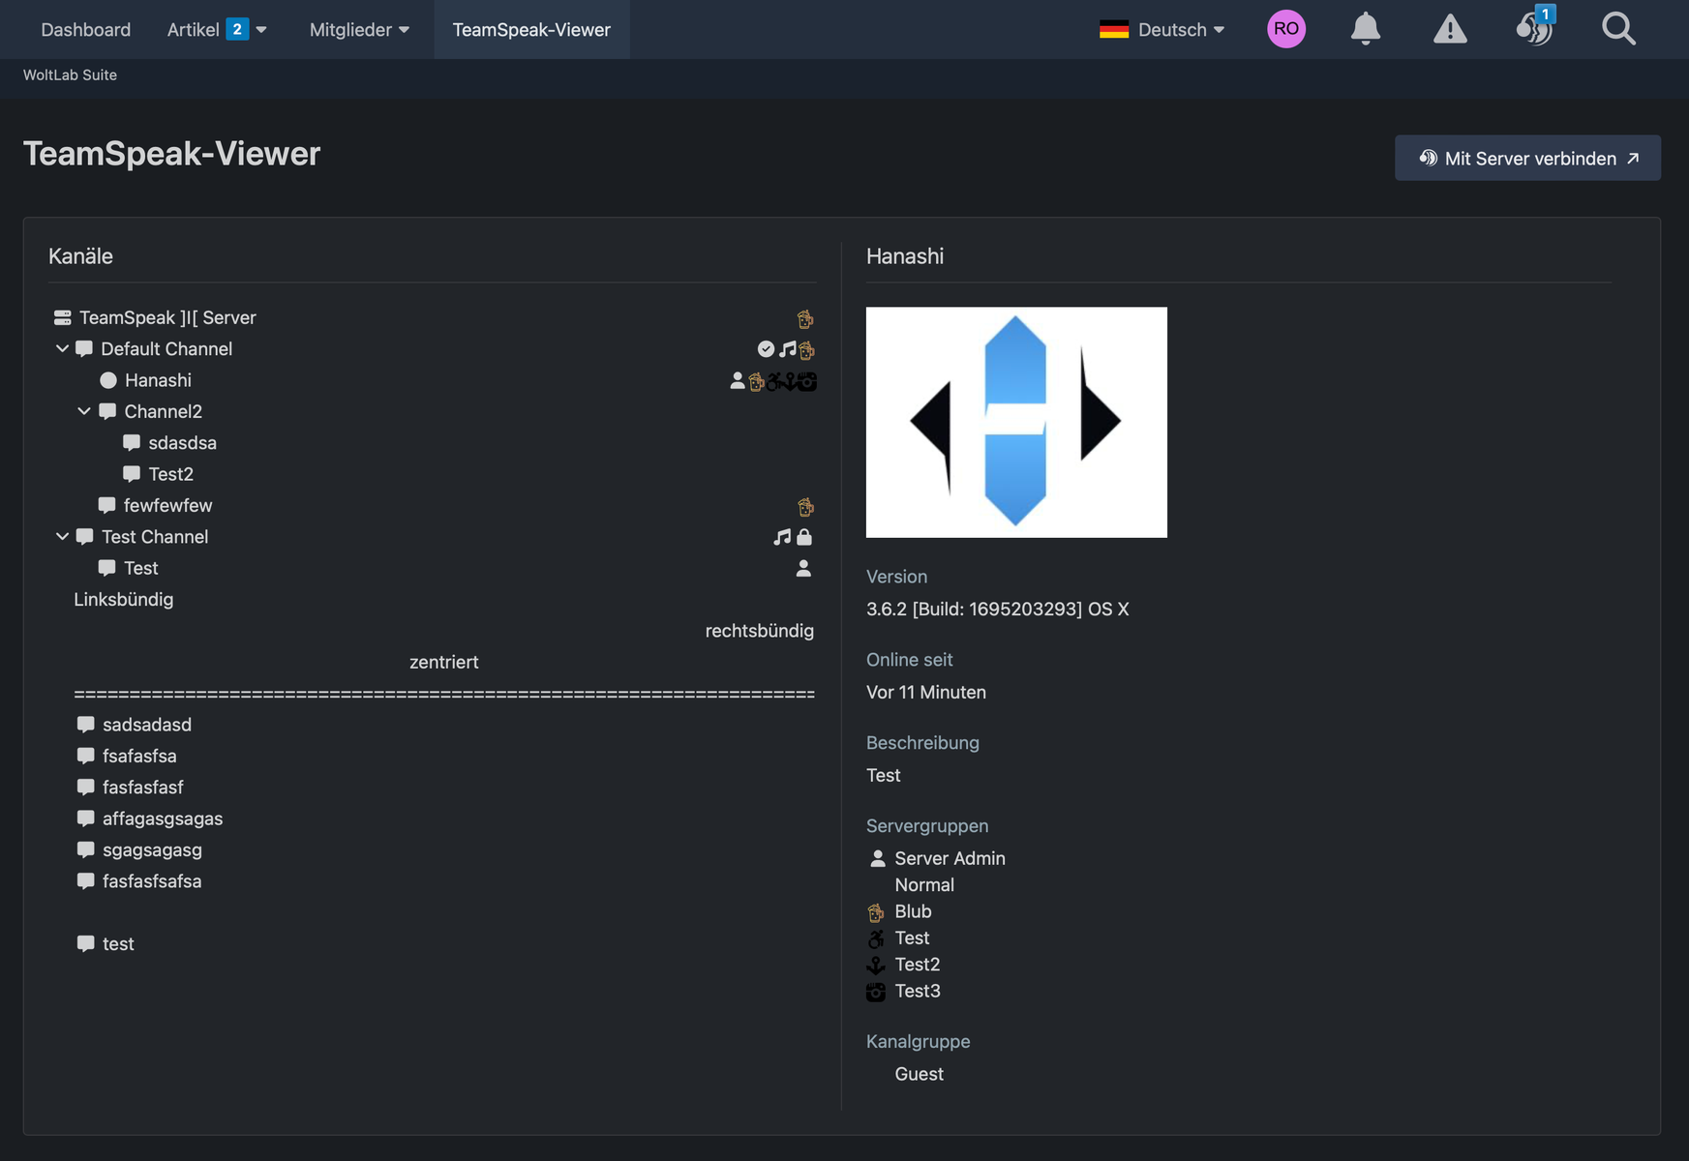Screen dimensions: 1689x1161
Task: Open the Deutsch language dropdown
Action: point(1161,30)
